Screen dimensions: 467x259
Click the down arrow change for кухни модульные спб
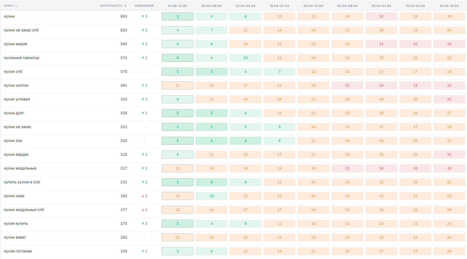click(x=144, y=210)
